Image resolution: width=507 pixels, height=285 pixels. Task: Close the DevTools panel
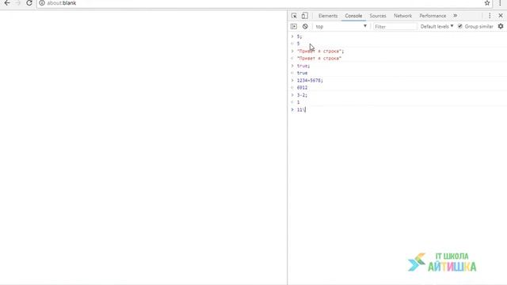pyautogui.click(x=501, y=16)
